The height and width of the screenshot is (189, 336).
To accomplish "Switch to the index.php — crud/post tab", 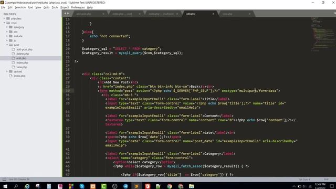I will (x=161, y=14).
